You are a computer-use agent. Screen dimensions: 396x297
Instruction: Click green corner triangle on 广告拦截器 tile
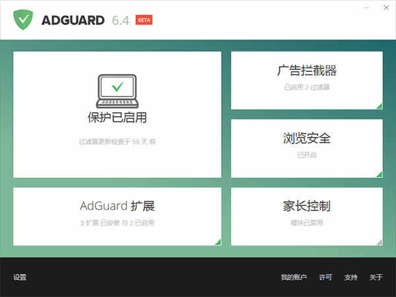point(379,106)
